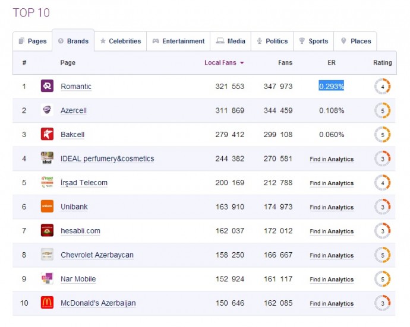Click McDonald's 162 085 fans value

click(x=278, y=303)
